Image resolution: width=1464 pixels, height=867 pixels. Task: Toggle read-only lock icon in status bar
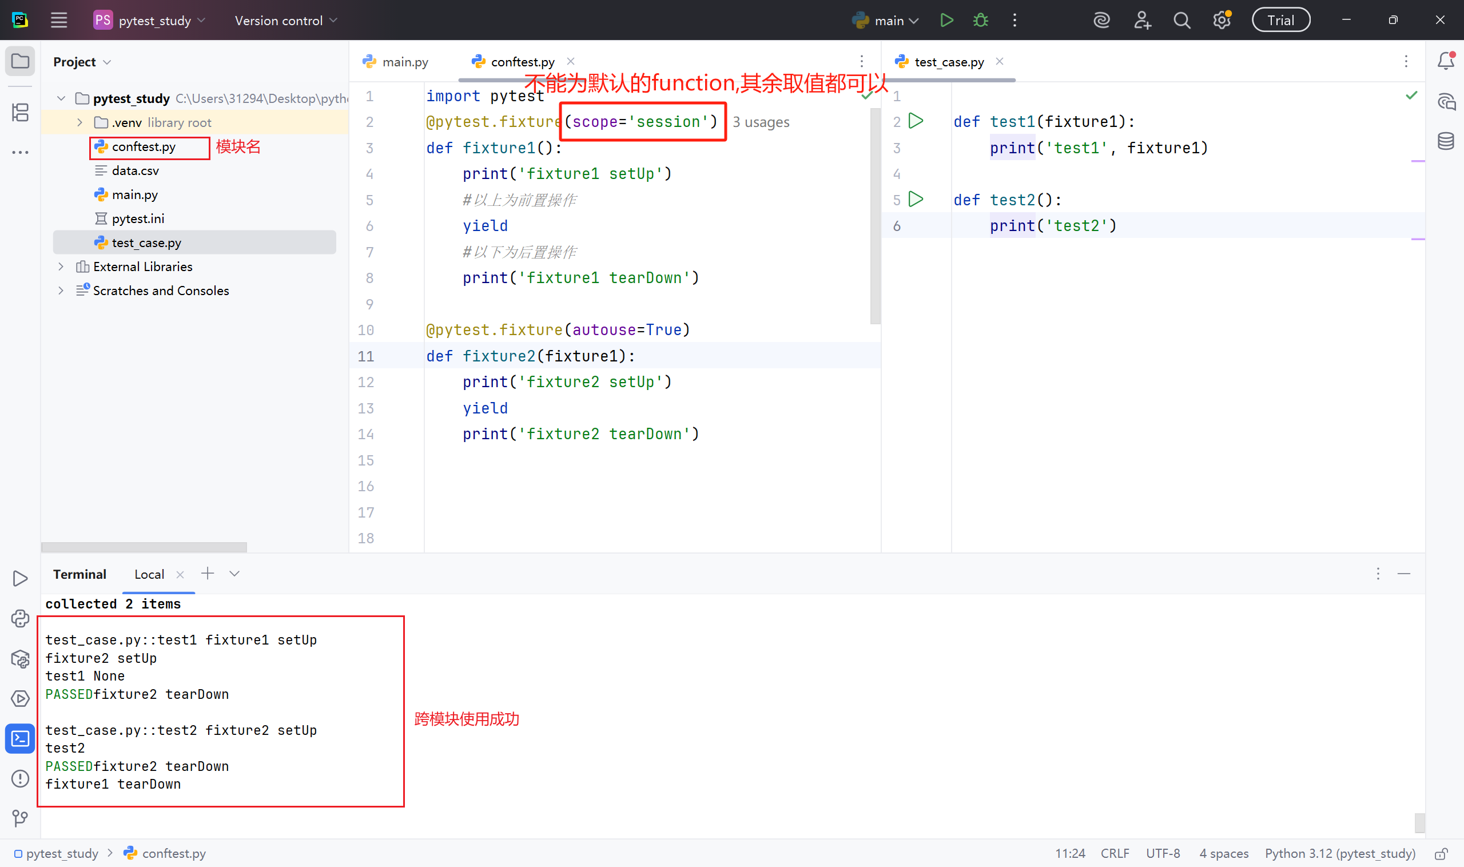[1441, 854]
